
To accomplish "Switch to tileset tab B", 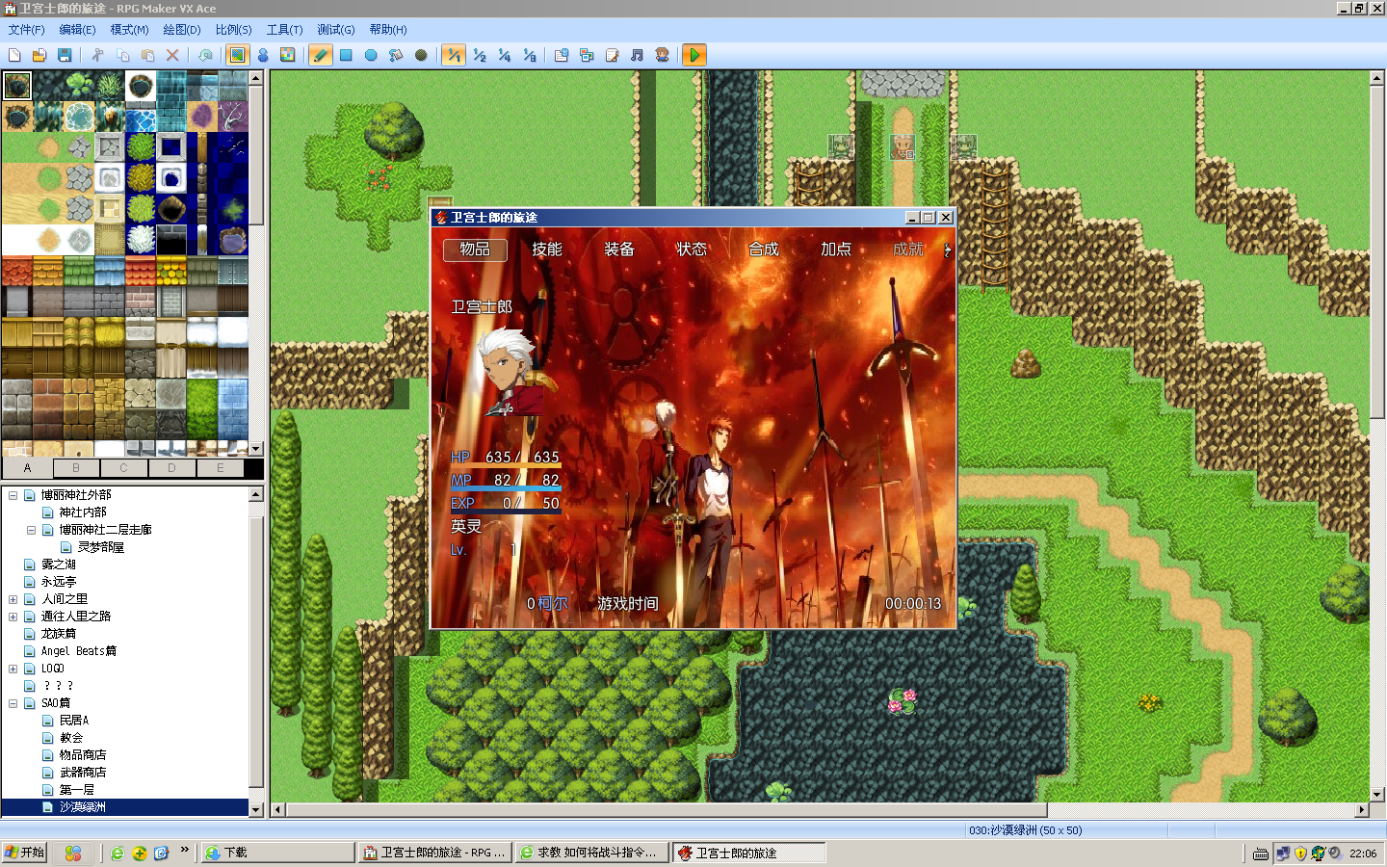I will pyautogui.click(x=75, y=468).
